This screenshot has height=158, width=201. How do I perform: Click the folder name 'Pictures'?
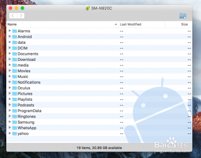25,94
